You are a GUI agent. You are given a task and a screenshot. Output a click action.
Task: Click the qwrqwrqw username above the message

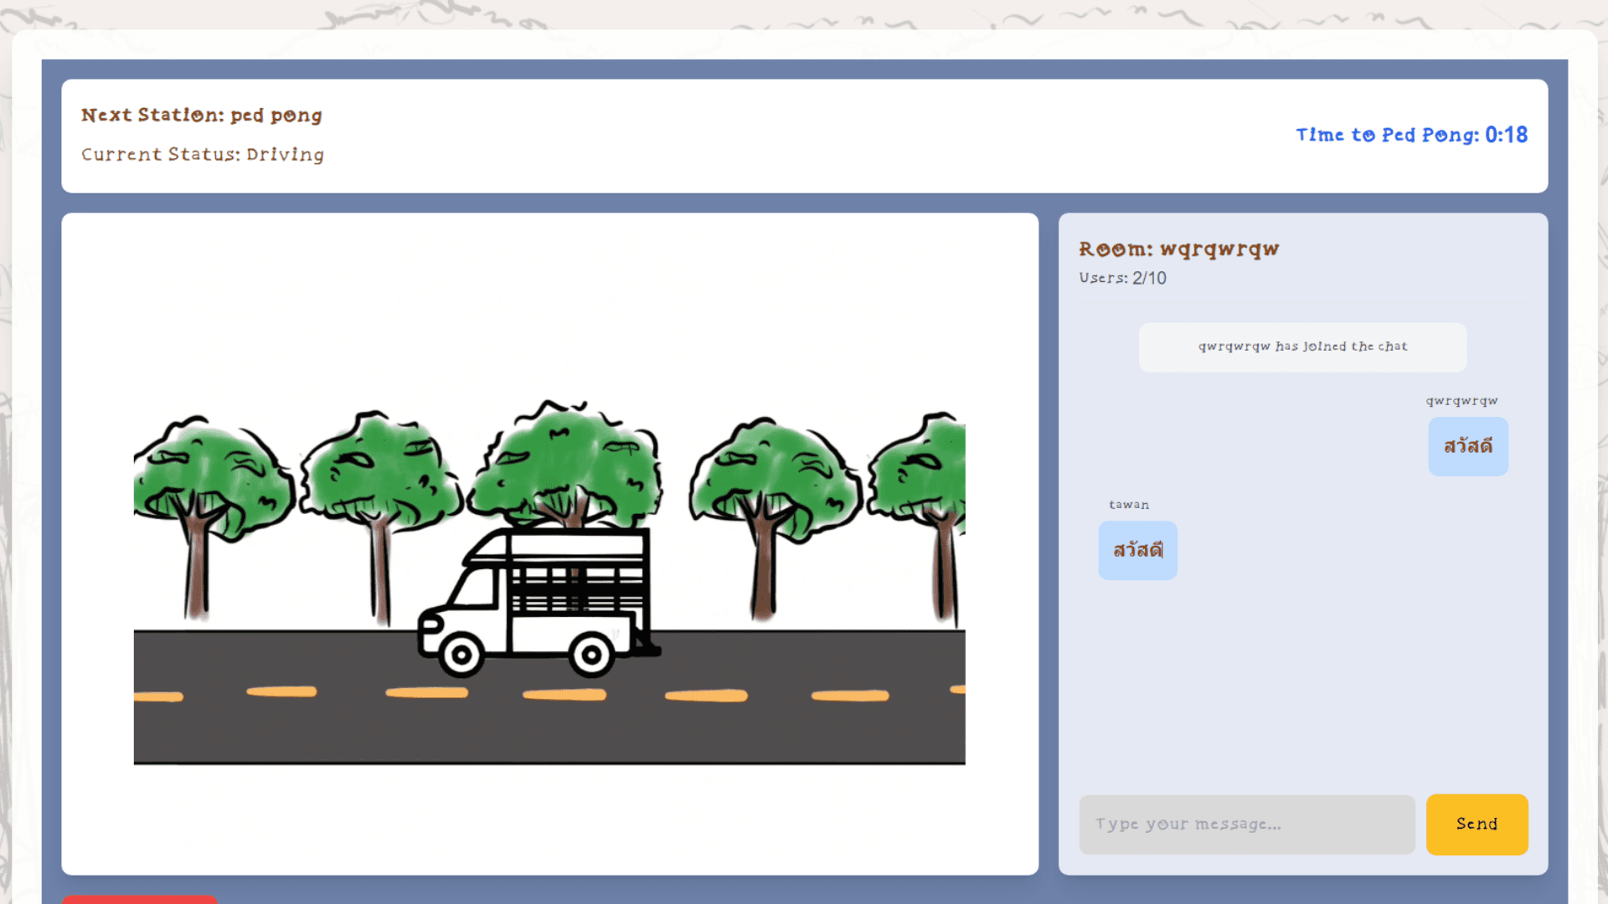pyautogui.click(x=1461, y=400)
